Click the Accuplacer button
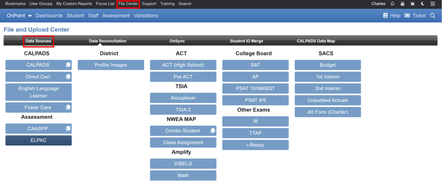 pos(183,98)
